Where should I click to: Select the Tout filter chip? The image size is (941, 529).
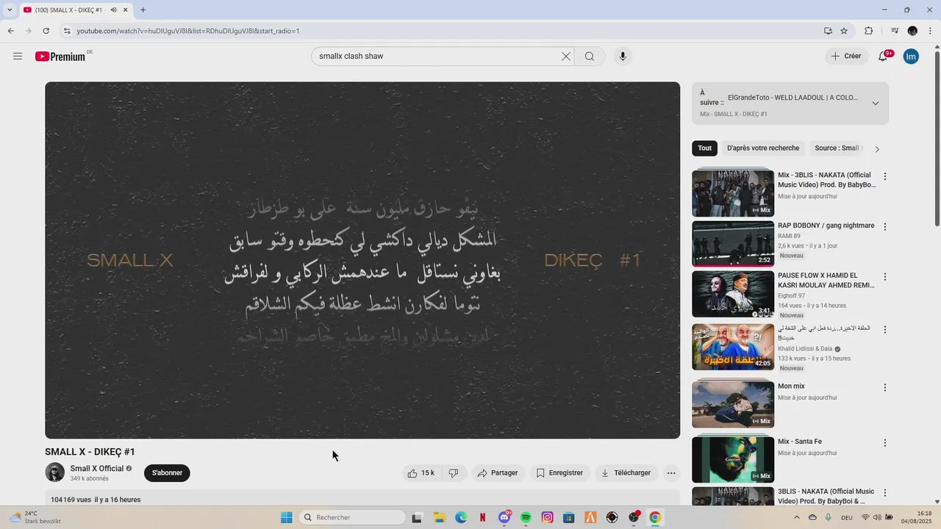[x=705, y=148]
